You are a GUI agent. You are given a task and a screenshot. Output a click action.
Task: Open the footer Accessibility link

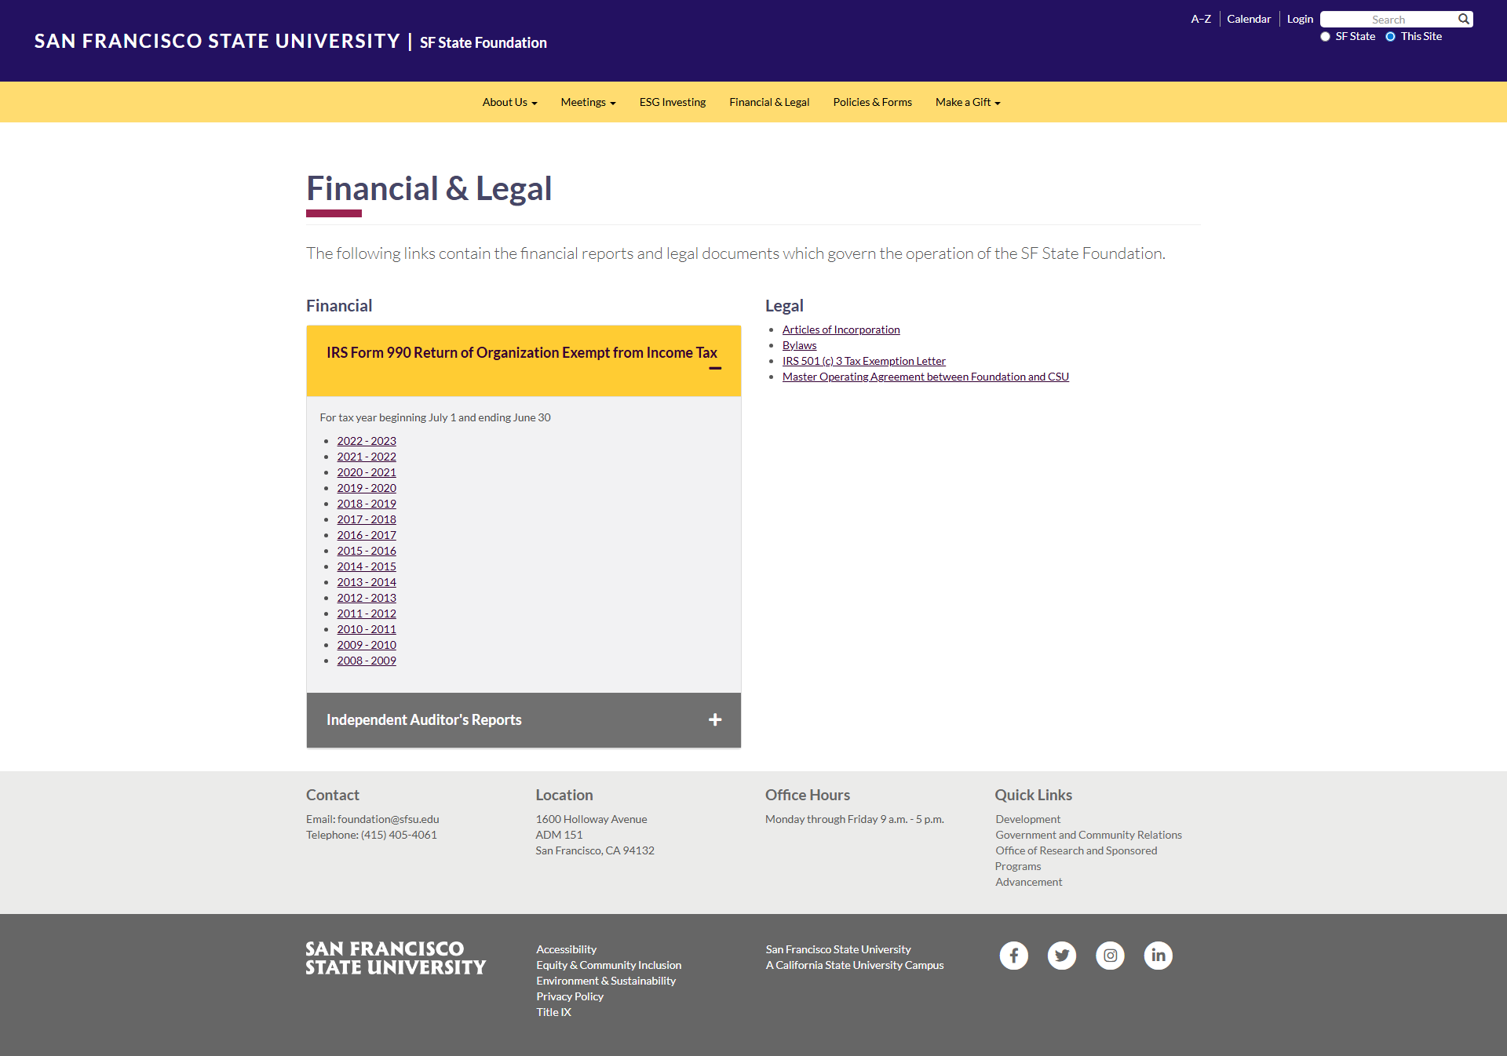coord(566,949)
